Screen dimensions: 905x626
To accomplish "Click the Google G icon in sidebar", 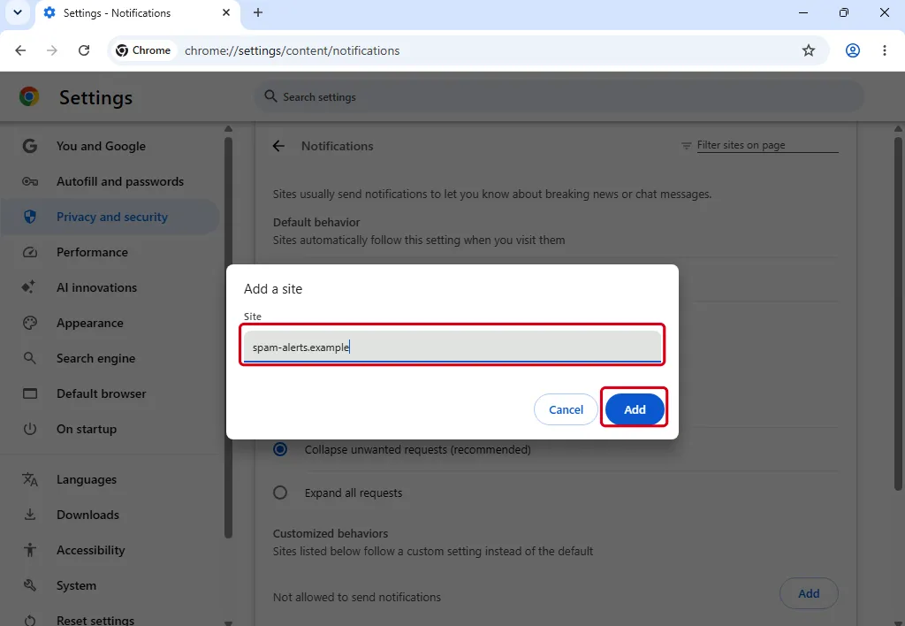I will (x=29, y=146).
